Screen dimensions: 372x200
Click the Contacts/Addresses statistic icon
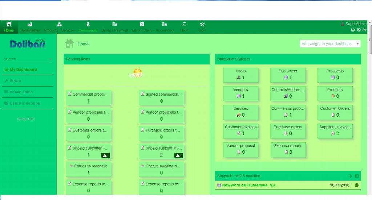[286, 96]
